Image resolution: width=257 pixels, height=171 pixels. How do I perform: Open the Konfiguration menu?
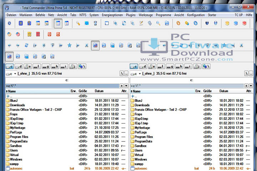click(196, 15)
